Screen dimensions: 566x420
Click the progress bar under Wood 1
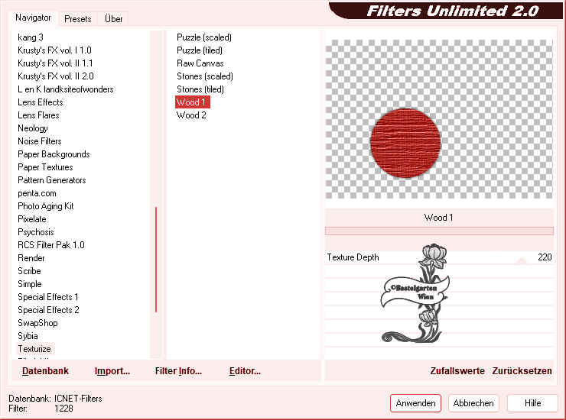click(439, 231)
